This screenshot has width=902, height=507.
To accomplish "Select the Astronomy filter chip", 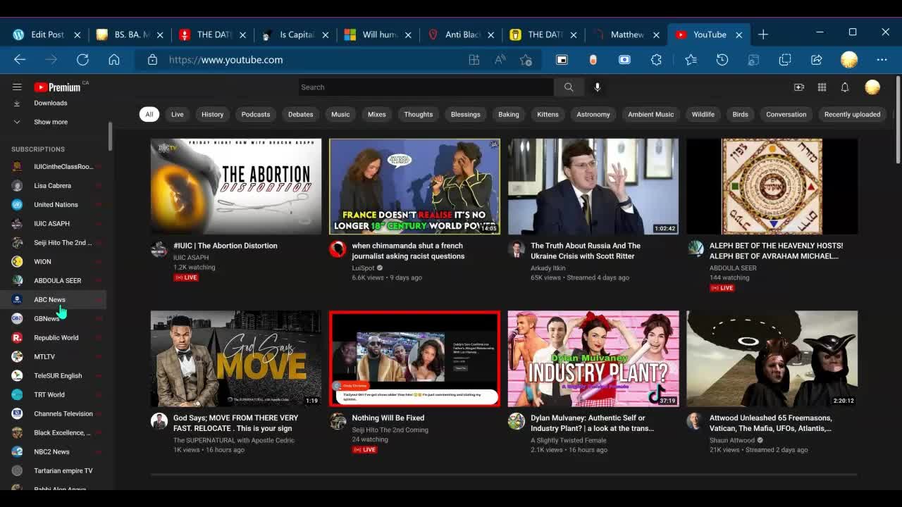I will click(x=593, y=114).
